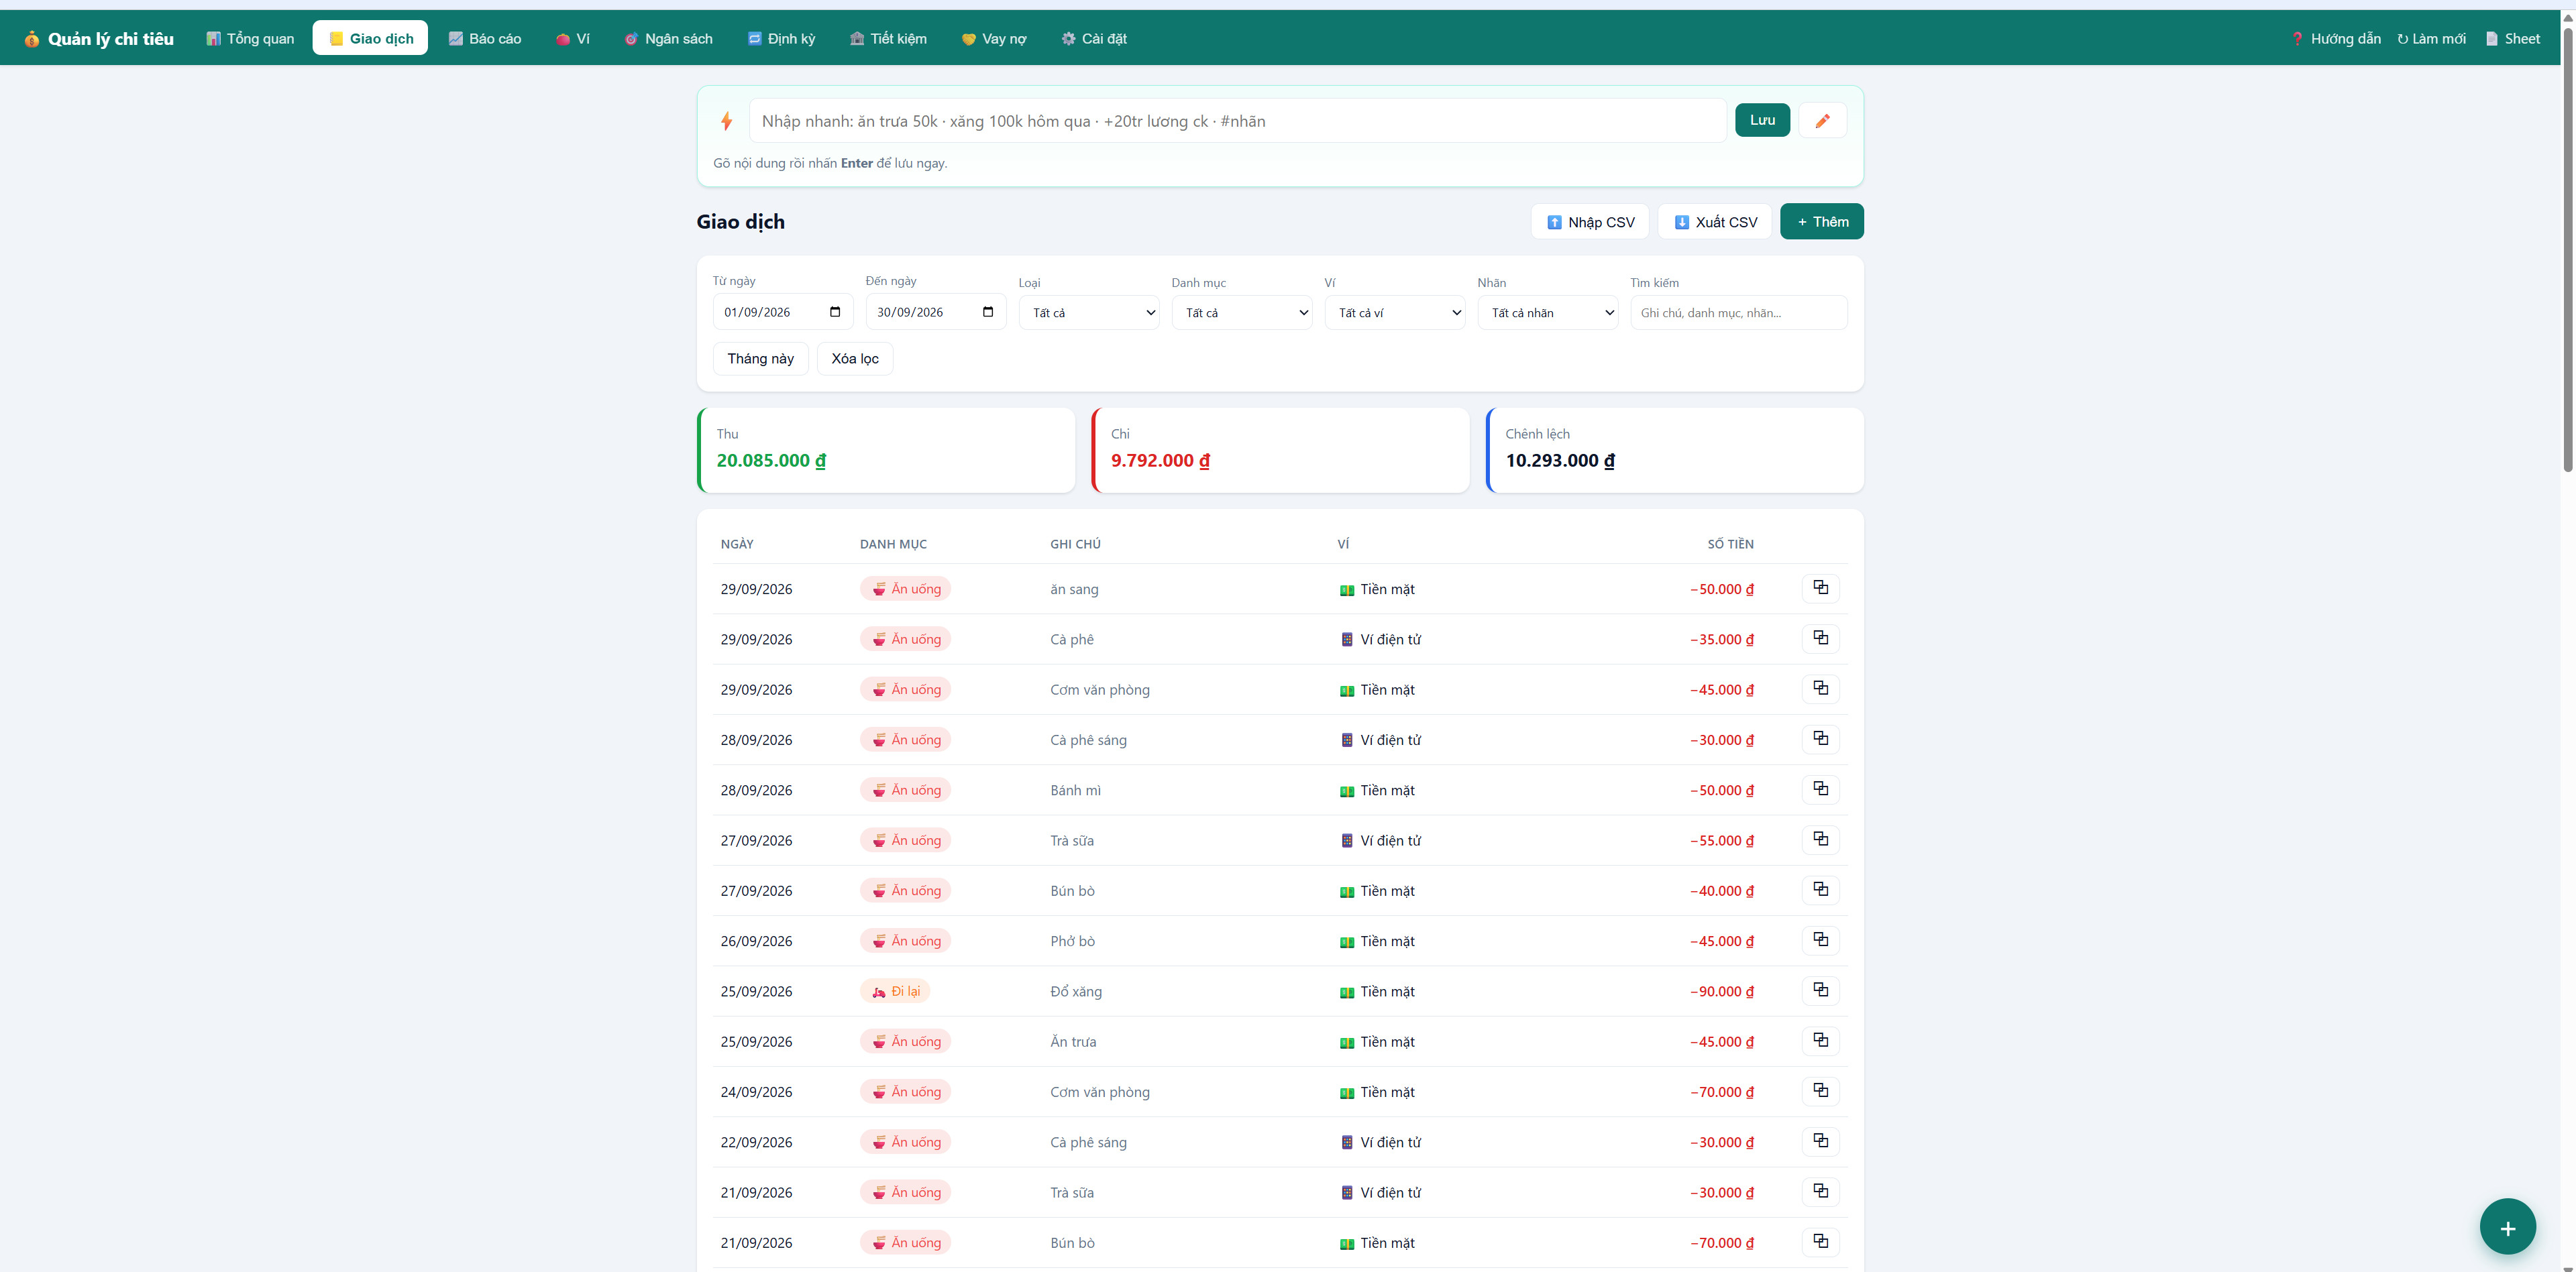Duplicate the 28/09/2026 Cà phê sáng transaction
Viewport: 2576px width, 1272px height.
tap(1820, 738)
